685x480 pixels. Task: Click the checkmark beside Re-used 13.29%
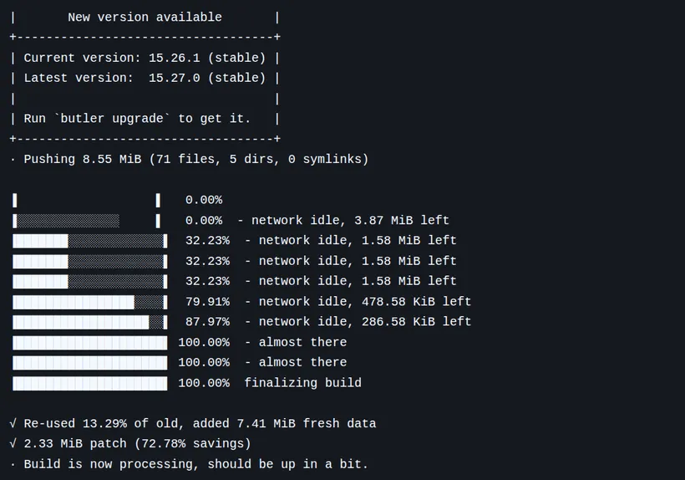pos(13,423)
